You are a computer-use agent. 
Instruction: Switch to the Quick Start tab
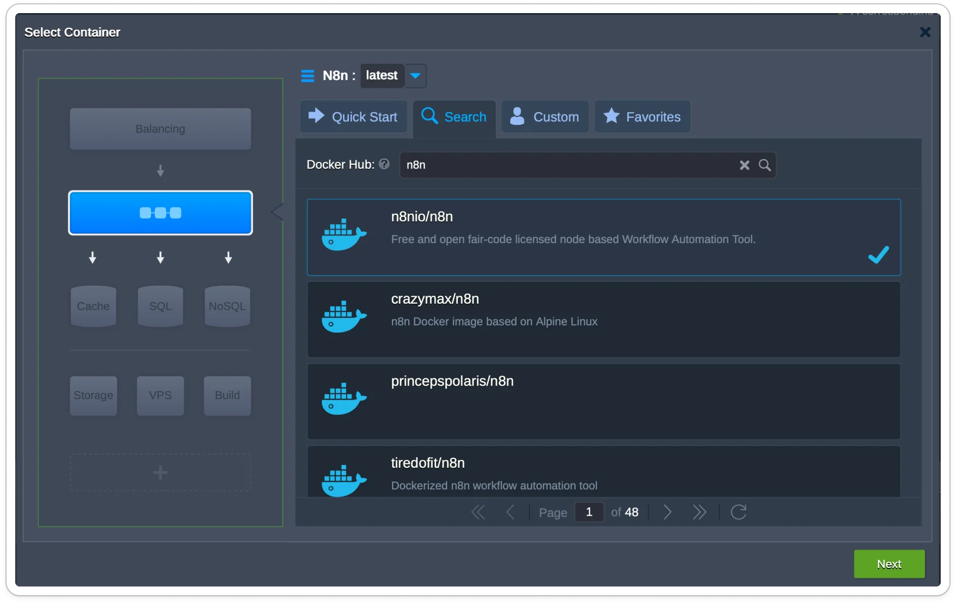353,117
